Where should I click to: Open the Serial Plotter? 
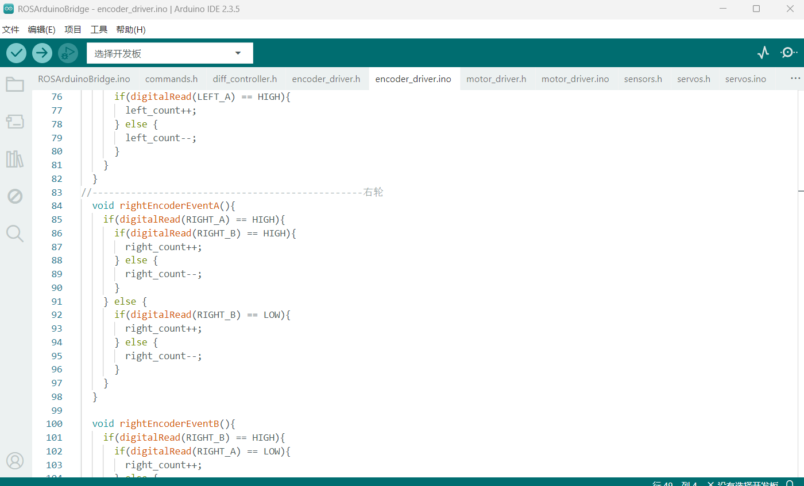pos(763,53)
